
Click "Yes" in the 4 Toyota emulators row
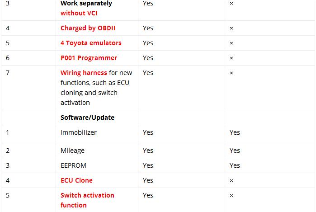click(x=148, y=43)
